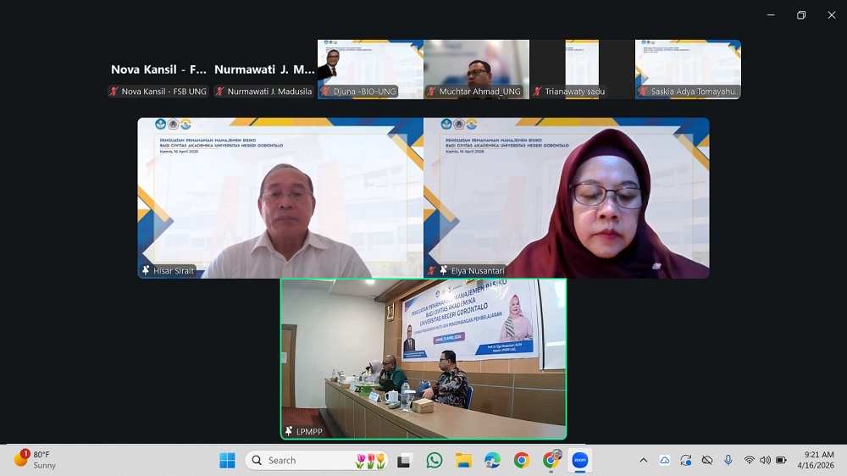The height and width of the screenshot is (476, 847).
Task: Open File Explorer from the taskbar
Action: (x=463, y=460)
